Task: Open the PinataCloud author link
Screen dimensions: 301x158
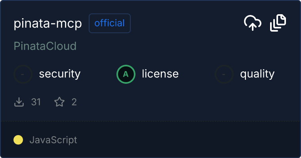Action: coord(45,46)
